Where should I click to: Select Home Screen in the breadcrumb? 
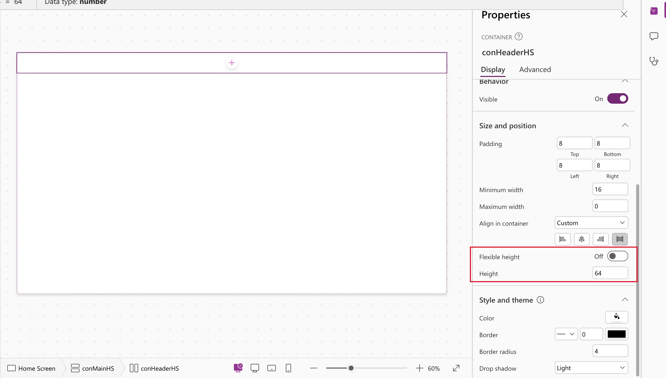[x=31, y=368]
